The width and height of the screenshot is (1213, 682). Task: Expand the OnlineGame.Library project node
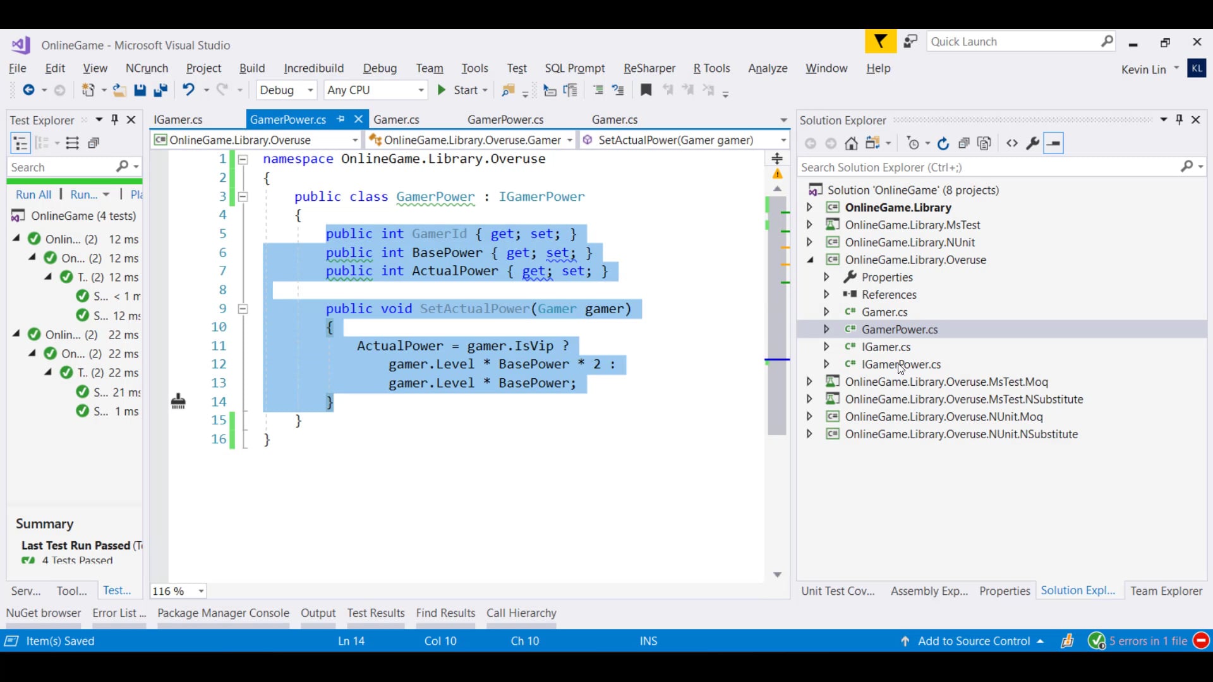pyautogui.click(x=809, y=207)
